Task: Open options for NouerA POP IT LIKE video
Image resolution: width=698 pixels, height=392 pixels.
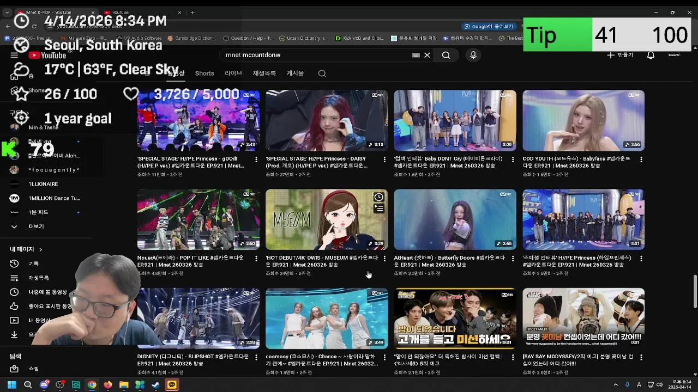Action: coord(256,259)
